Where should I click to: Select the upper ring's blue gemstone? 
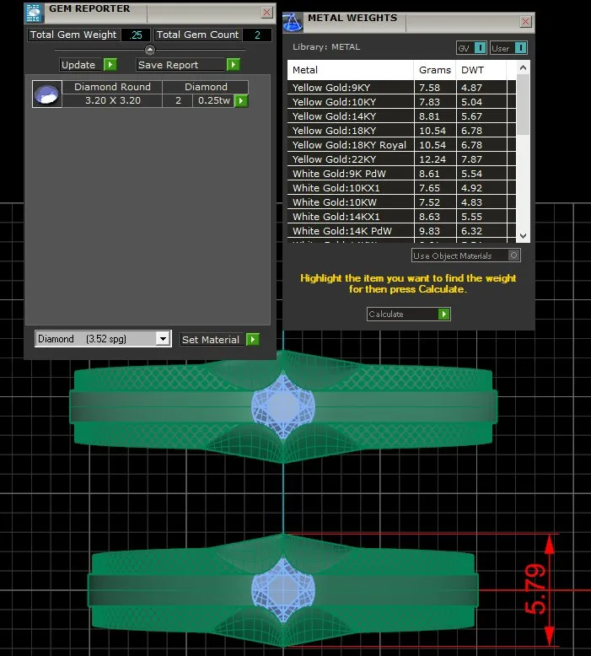point(283,406)
